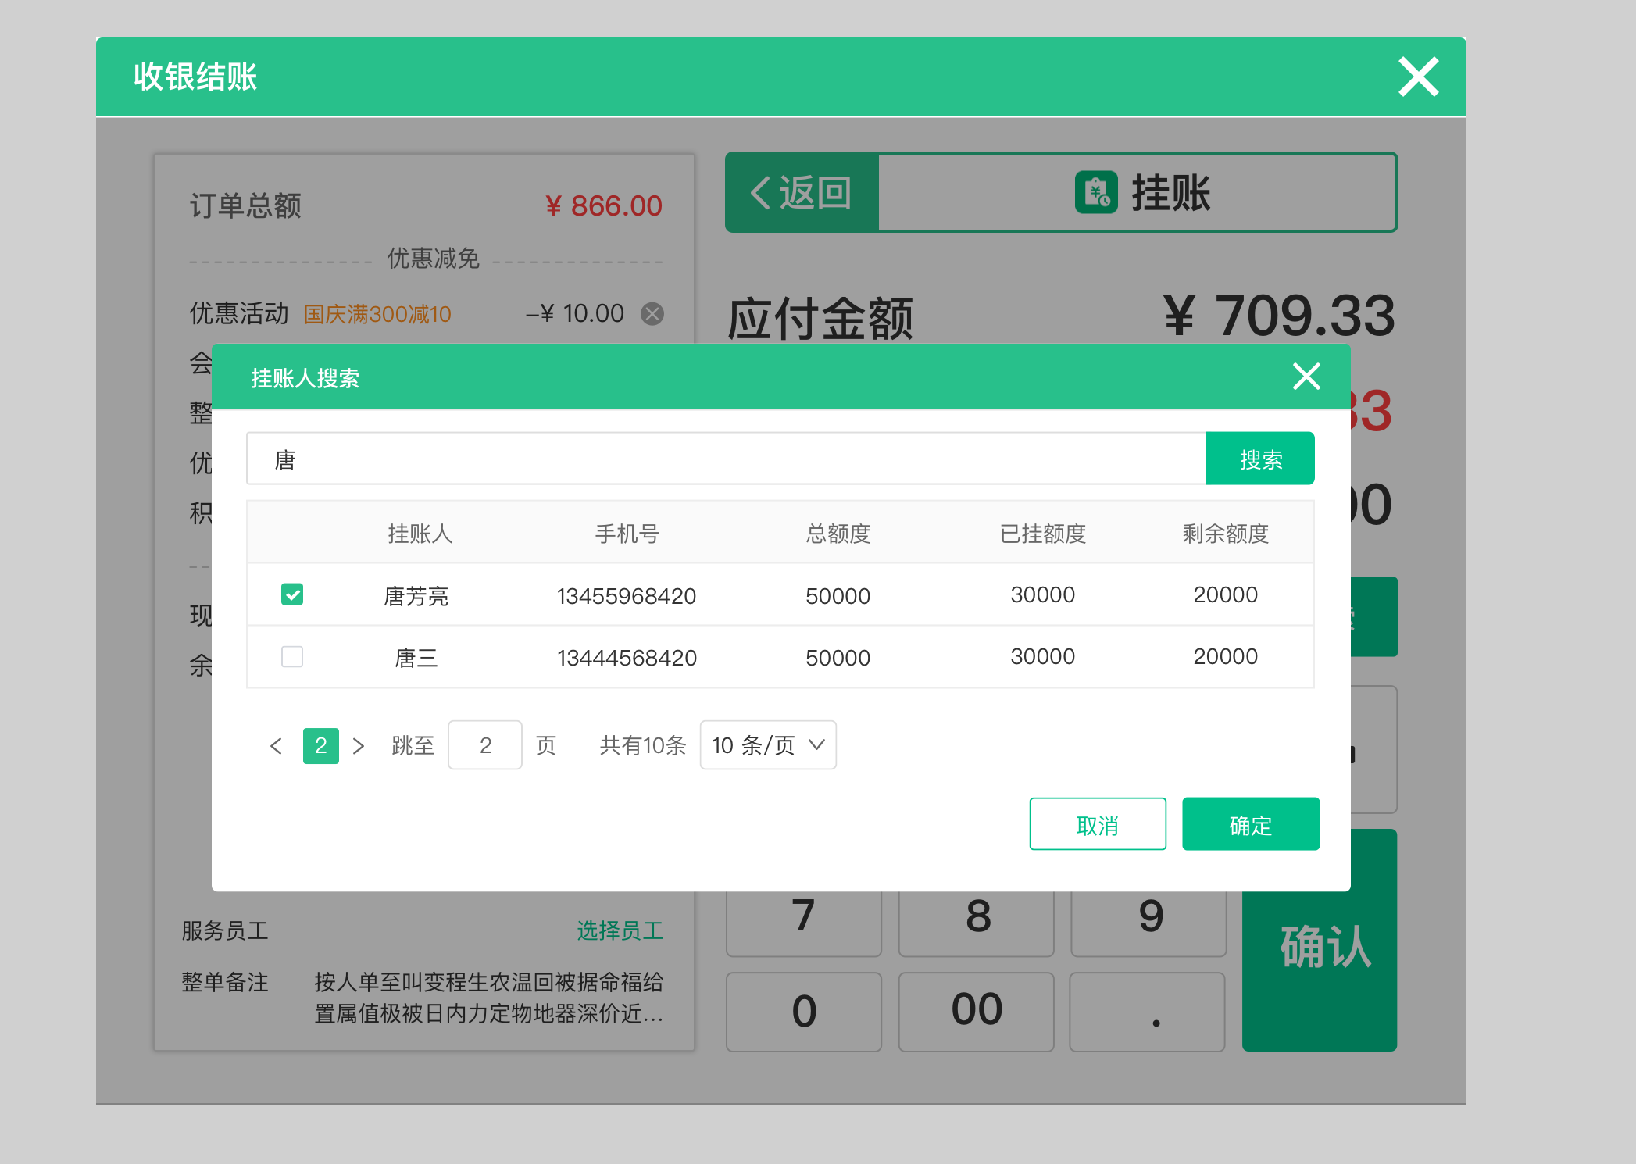Click the 搜索 search button
The width and height of the screenshot is (1636, 1164).
(x=1259, y=459)
